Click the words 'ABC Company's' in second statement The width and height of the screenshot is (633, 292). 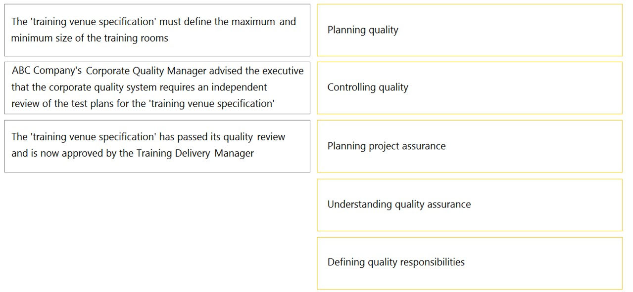pos(47,71)
